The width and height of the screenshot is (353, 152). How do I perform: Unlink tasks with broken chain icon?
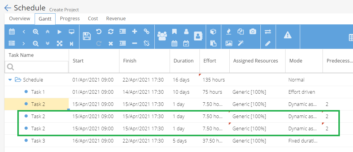click(x=147, y=43)
